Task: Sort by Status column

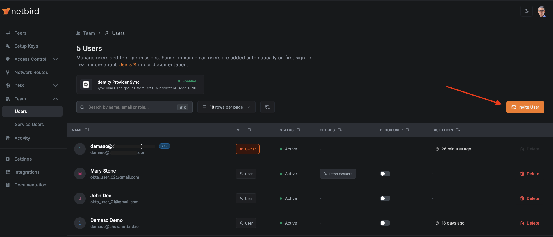Action: click(290, 130)
